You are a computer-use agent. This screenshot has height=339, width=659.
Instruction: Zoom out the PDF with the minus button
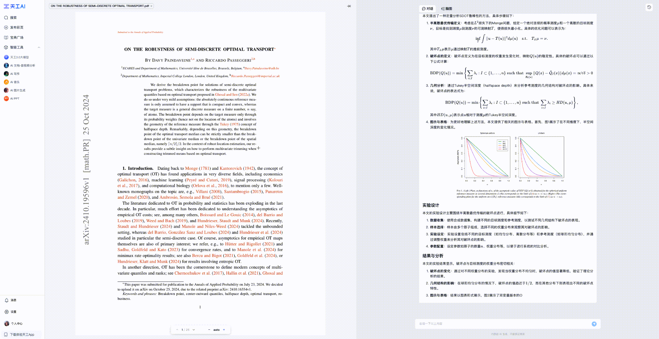209,330
